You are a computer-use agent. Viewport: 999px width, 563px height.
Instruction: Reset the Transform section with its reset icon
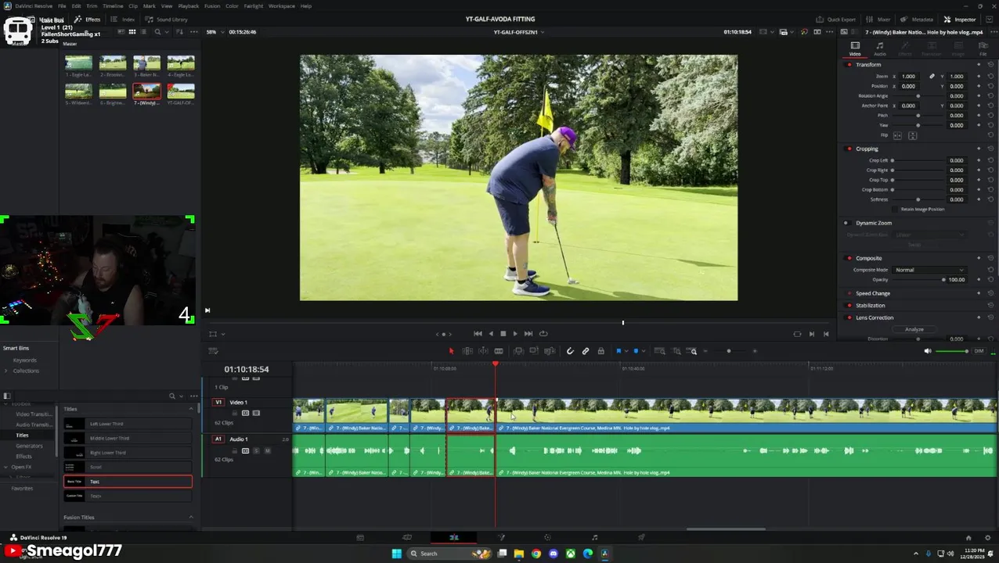[990, 64]
